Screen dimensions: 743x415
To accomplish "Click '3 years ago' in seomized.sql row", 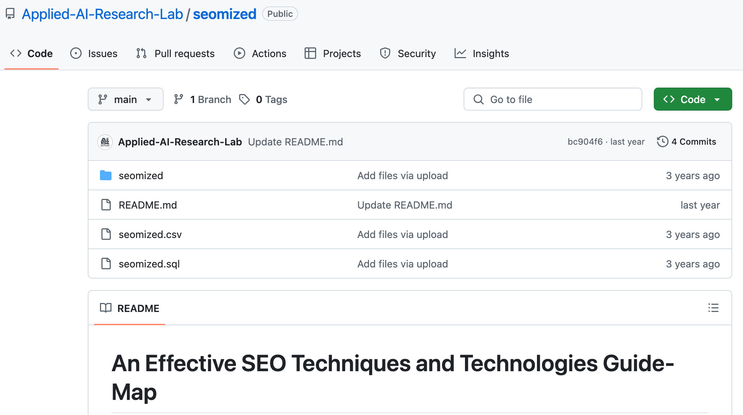I will pyautogui.click(x=693, y=264).
